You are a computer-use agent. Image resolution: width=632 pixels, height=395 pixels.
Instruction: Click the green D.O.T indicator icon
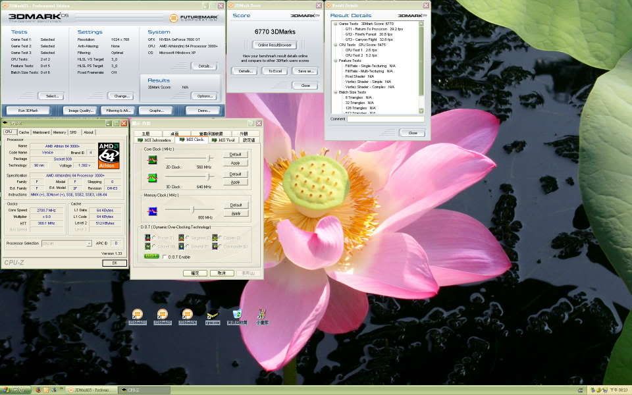151,257
